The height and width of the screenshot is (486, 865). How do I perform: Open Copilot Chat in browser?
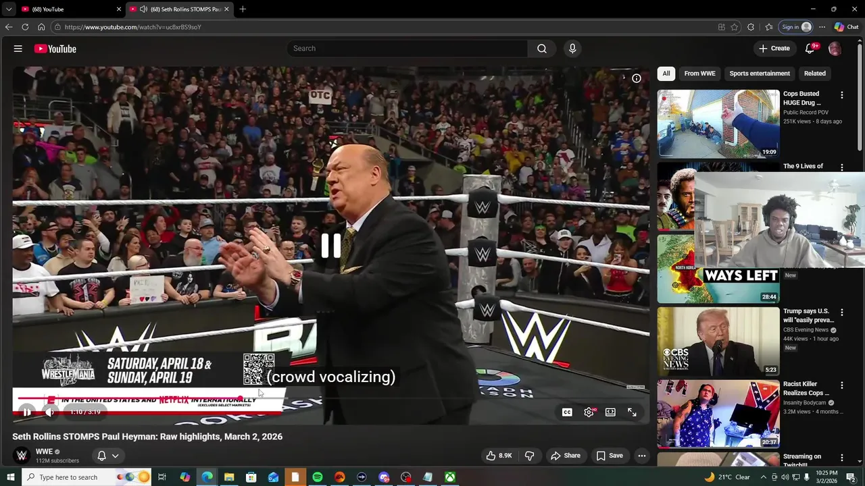click(x=846, y=27)
